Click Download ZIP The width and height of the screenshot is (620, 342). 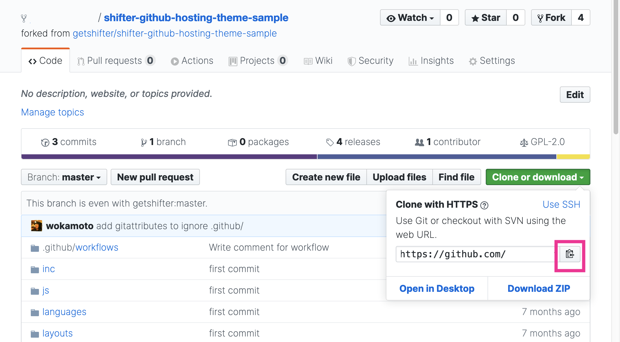pos(539,288)
